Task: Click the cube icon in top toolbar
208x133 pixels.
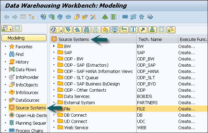Action: click(x=60, y=17)
